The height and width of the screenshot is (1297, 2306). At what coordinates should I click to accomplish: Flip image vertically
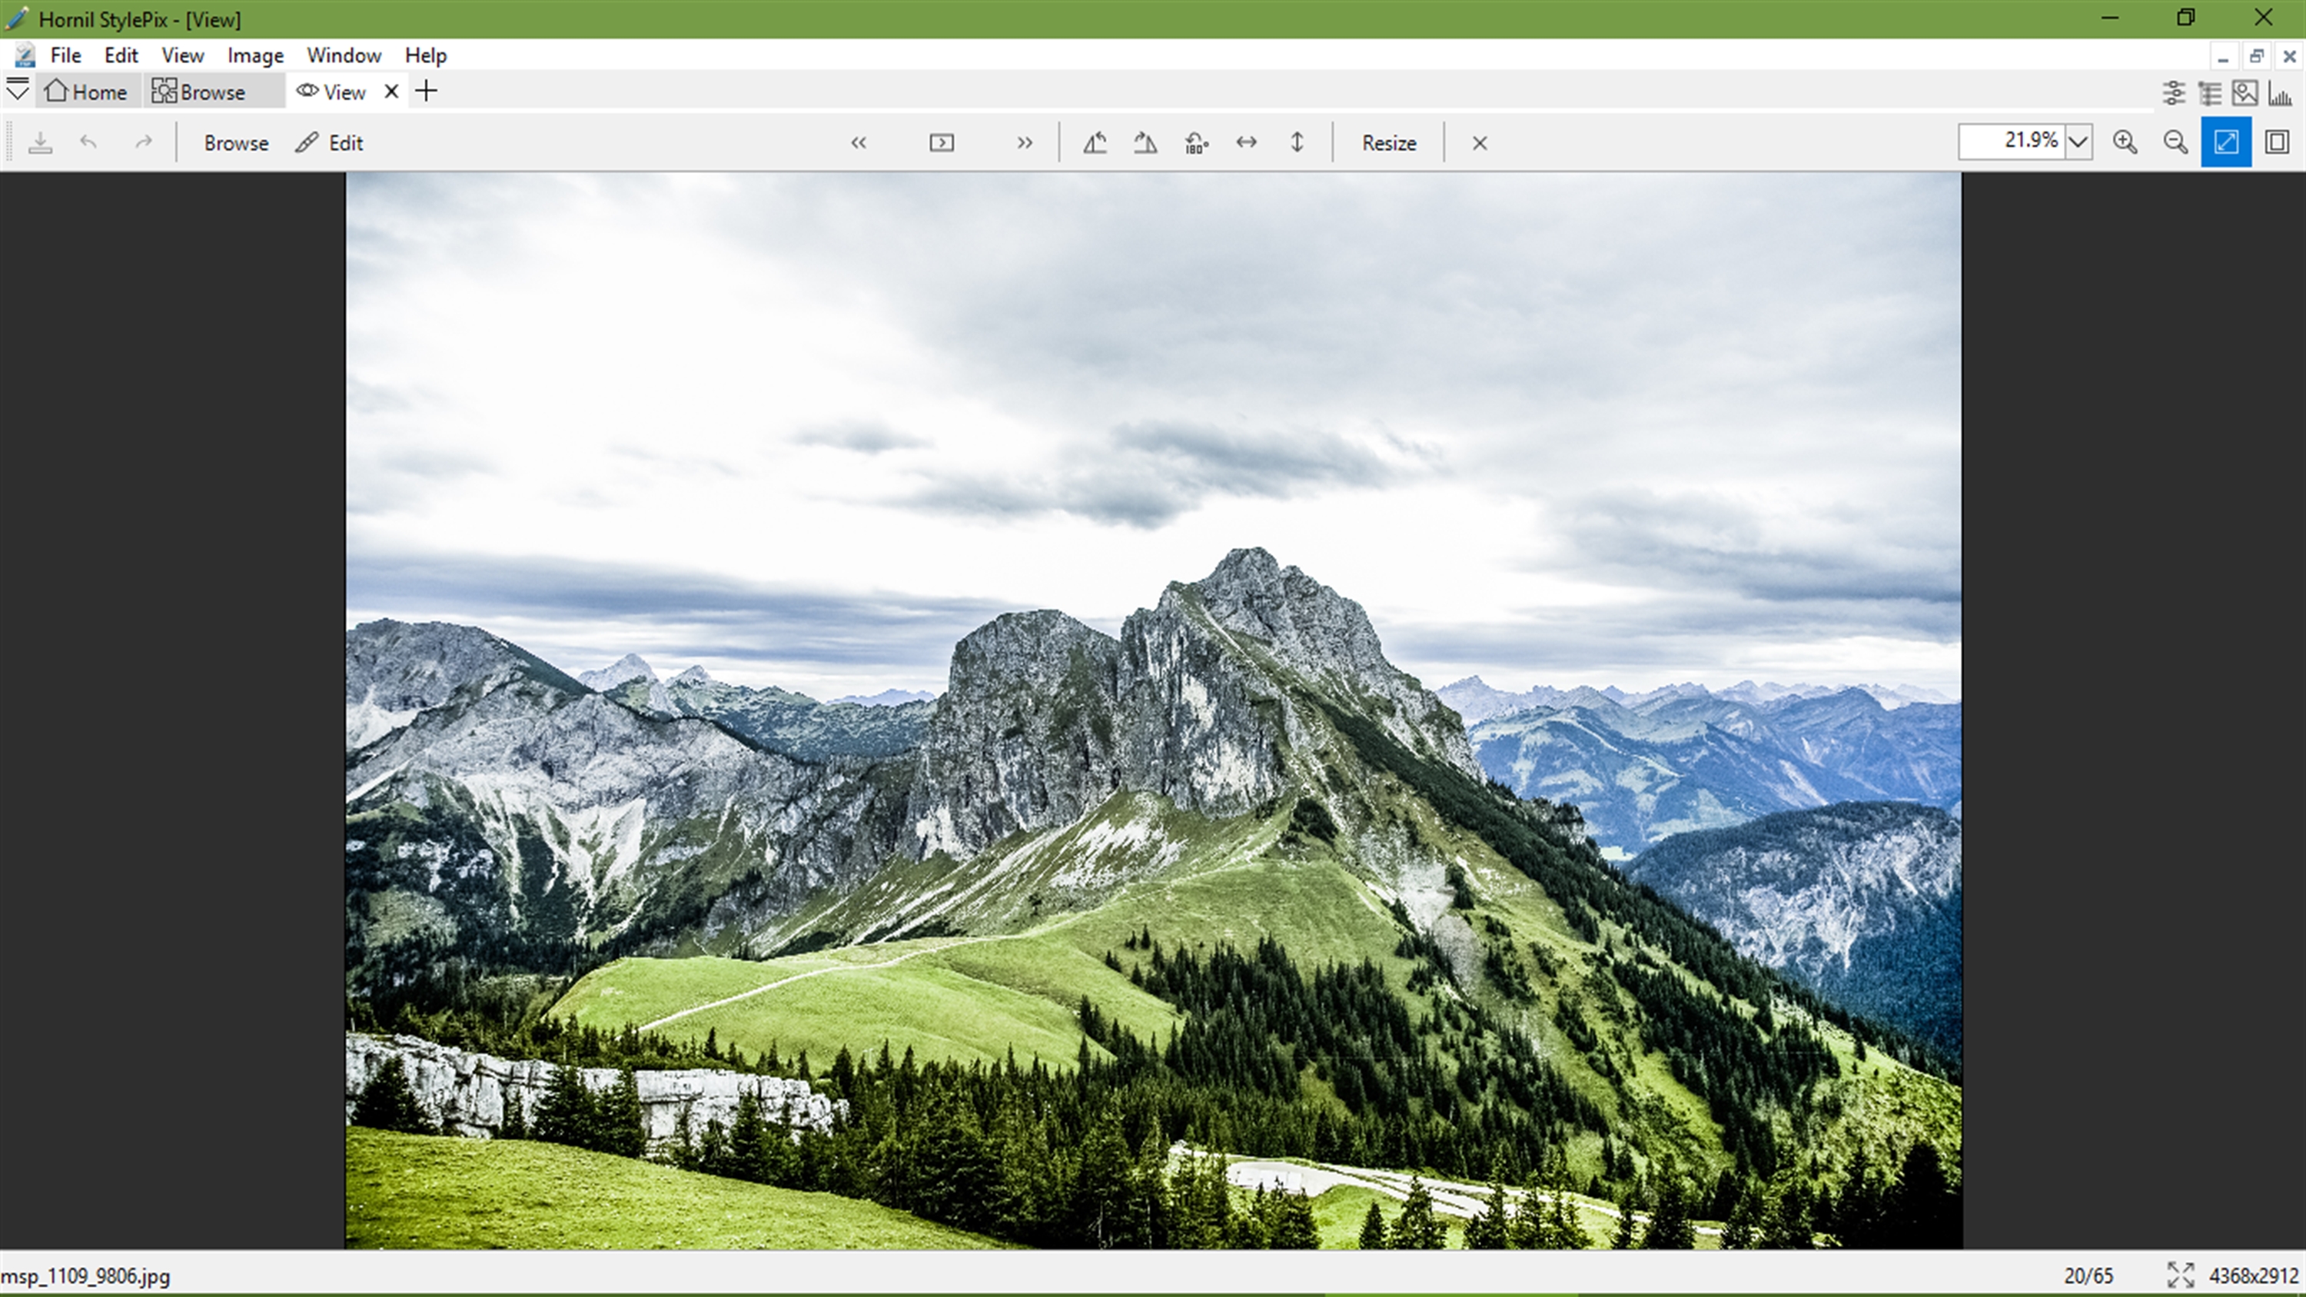(x=1296, y=143)
